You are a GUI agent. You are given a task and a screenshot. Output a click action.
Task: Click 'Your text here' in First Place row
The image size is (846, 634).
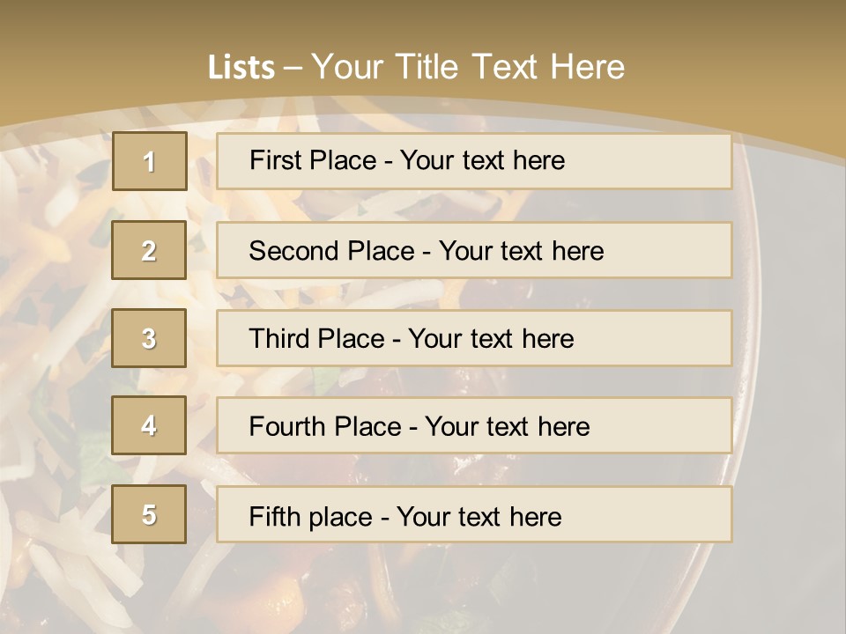482,160
